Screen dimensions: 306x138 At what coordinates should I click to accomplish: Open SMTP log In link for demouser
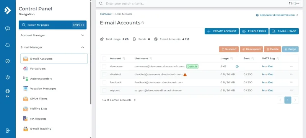tap(263, 67)
